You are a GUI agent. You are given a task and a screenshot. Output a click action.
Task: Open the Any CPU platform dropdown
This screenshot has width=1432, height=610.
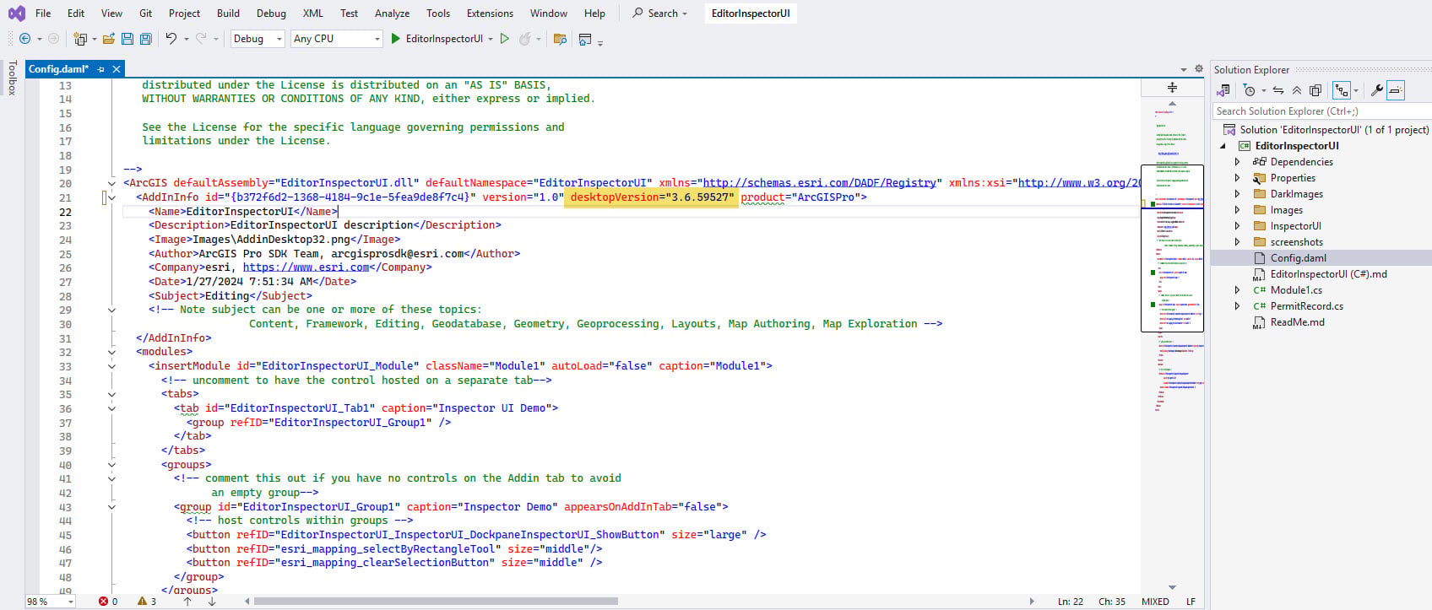338,39
